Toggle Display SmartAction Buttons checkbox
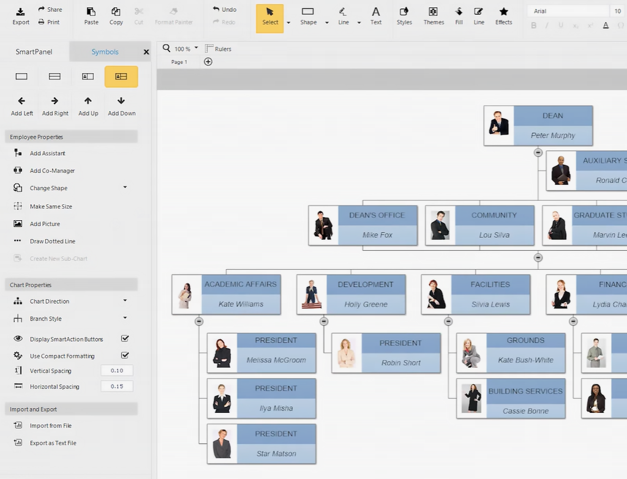Screen dimensions: 627x479 125,338
